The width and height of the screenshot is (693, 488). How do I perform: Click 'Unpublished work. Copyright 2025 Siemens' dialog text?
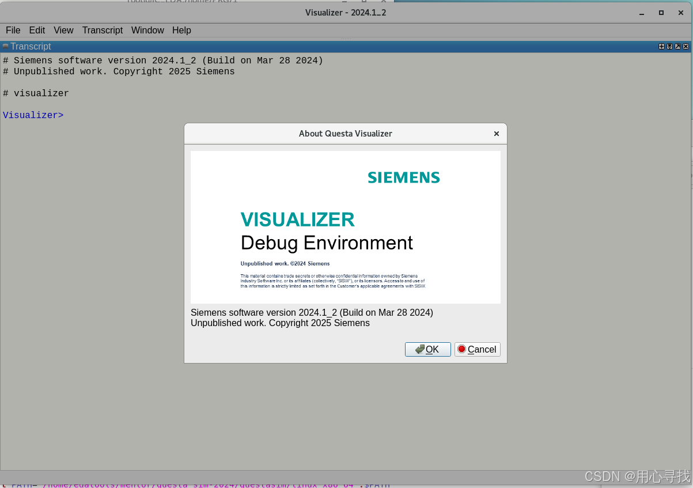tap(280, 323)
